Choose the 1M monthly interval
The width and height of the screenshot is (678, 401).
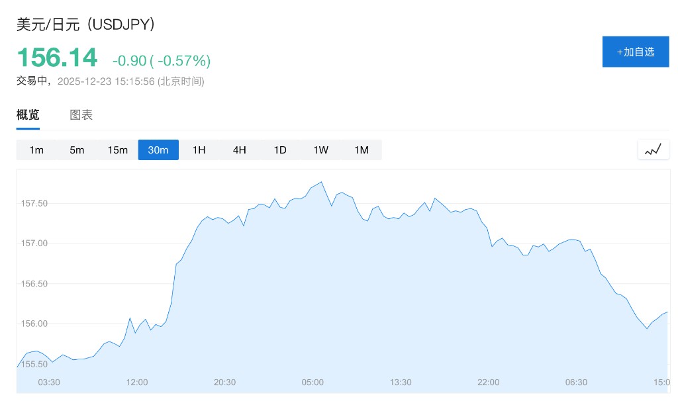[361, 150]
